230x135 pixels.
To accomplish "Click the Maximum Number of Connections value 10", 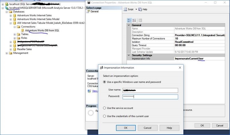I will pyautogui.click(x=200, y=39).
